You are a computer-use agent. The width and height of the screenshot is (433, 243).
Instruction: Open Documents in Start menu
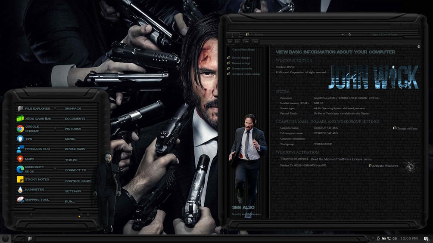point(75,119)
